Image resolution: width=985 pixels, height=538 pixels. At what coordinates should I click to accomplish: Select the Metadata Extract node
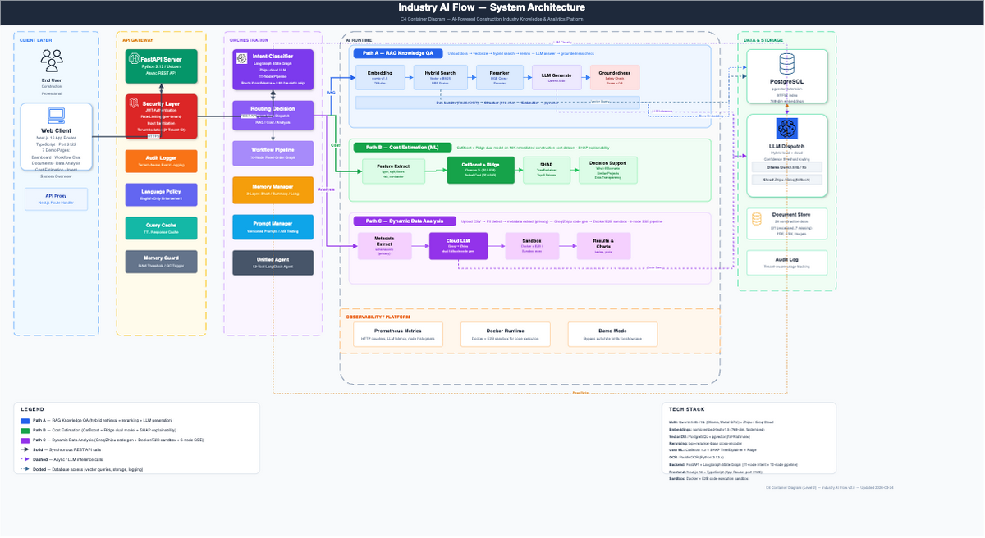(384, 246)
